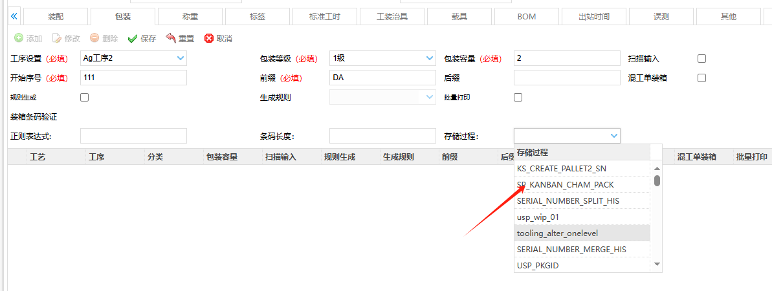Click the 包装容量 input field

567,59
